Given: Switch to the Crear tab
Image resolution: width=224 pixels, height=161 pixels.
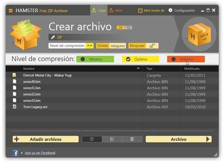Looking at the screenshot, I should click(99, 10).
